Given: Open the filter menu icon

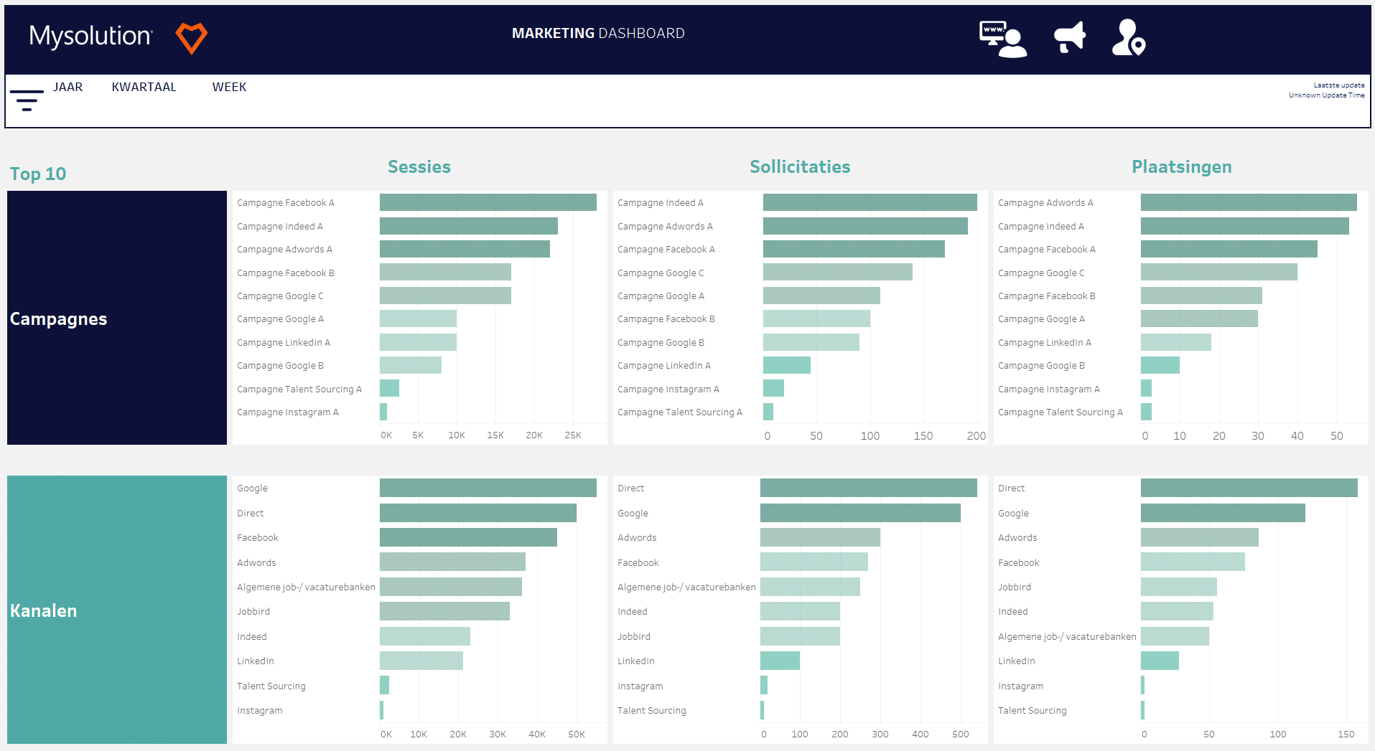Looking at the screenshot, I should pos(27,100).
